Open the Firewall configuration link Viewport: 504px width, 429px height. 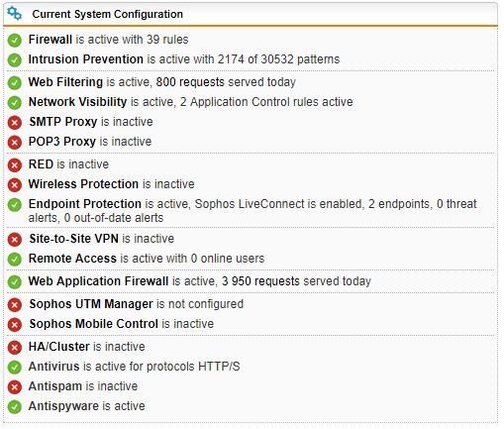[x=50, y=40]
